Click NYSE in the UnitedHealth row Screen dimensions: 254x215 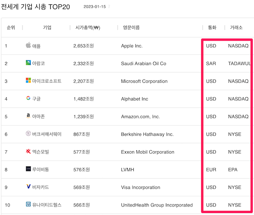235,205
